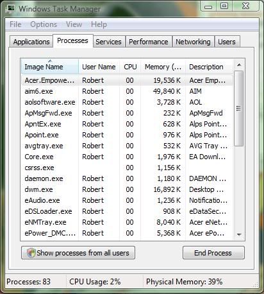Screen dimensions: 264x294
Task: Sort by Memory column header
Action: click(163, 67)
